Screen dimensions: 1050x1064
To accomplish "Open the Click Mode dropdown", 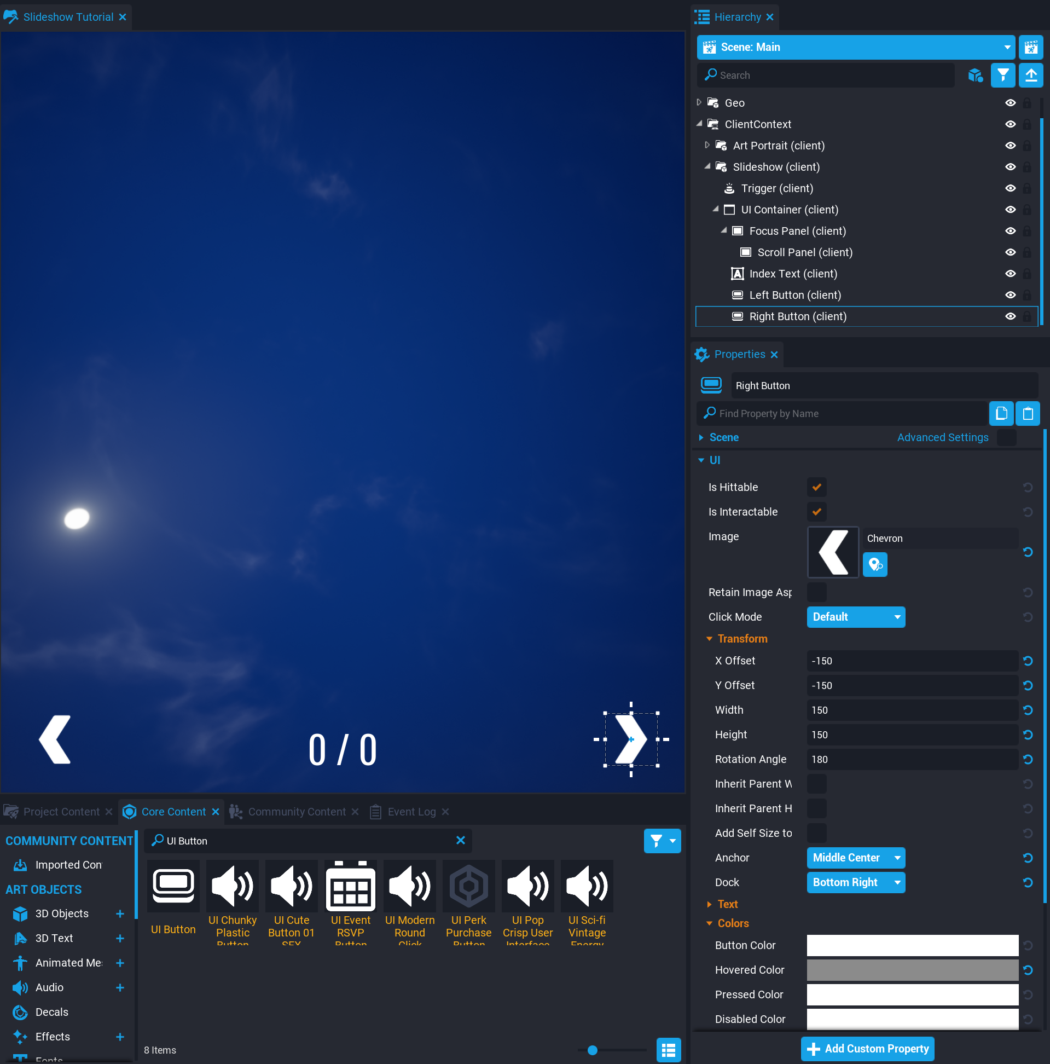I will coord(855,617).
